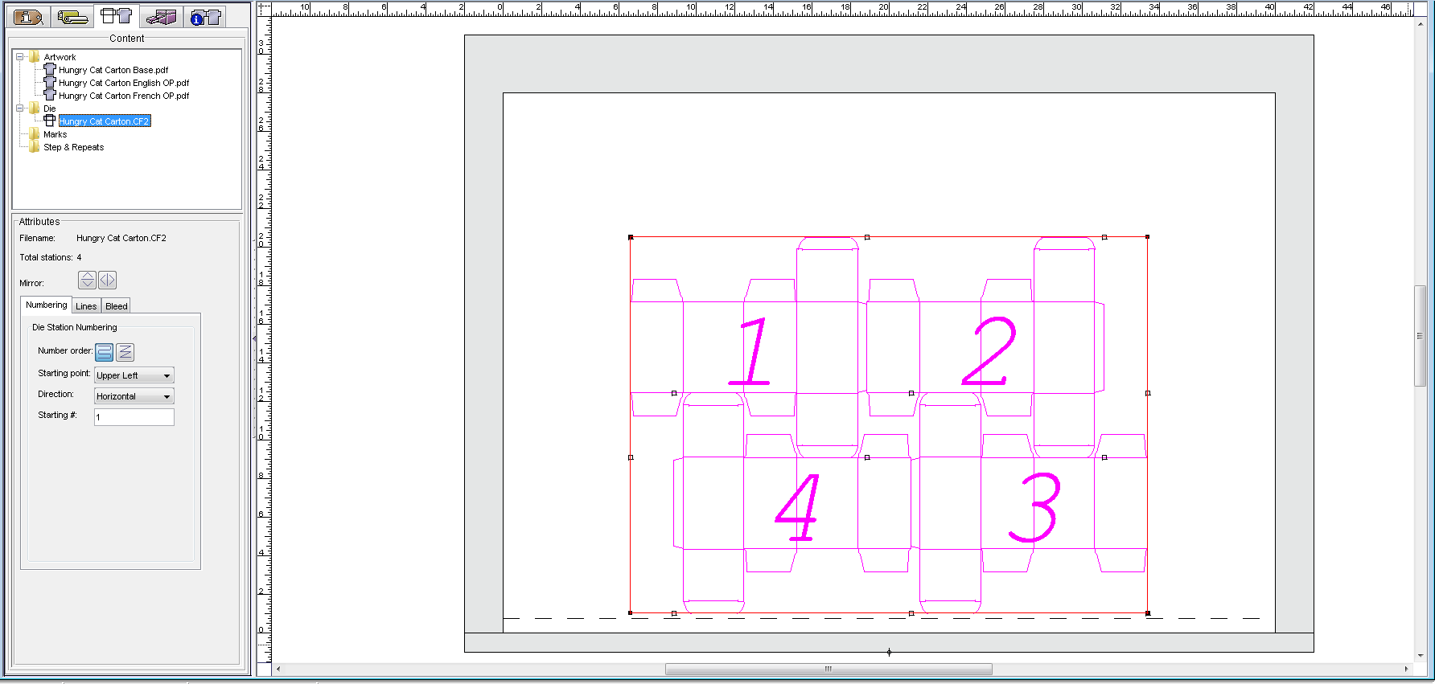This screenshot has width=1435, height=684.
Task: Open the shirts info tab
Action: click(x=206, y=16)
